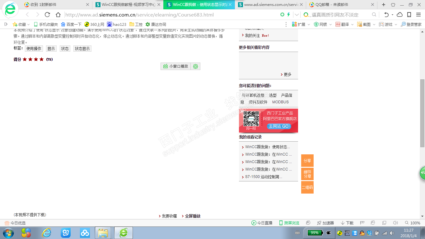Expand the address bar dropdown arrow
425x239 pixels.
point(297,15)
